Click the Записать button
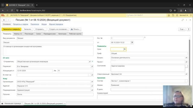The image size is (193, 108). [27, 29]
